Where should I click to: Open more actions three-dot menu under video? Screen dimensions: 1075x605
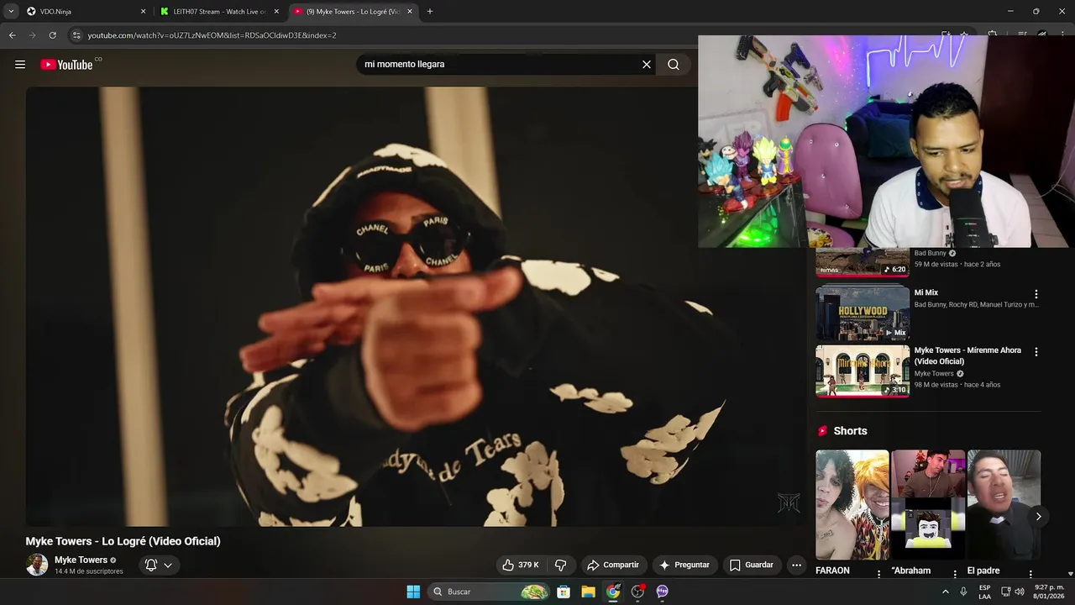coord(796,565)
